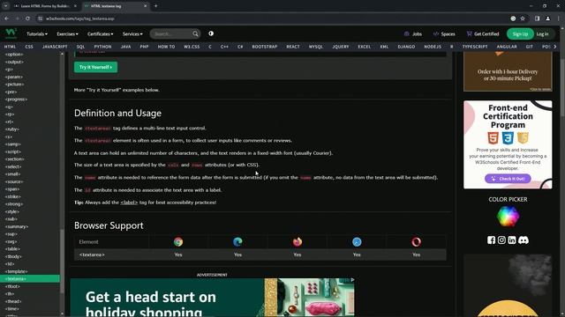The image size is (565, 317).
Task: Open the Discord social icon
Action: (524, 240)
